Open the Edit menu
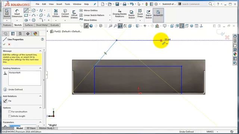 click(x=44, y=4)
